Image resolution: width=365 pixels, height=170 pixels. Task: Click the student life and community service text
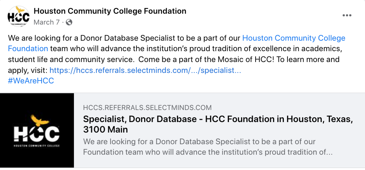point(70,60)
